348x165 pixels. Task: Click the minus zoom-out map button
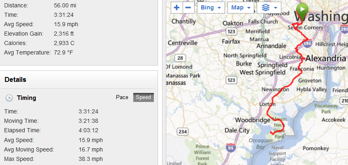[x=188, y=8]
